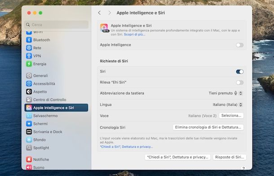
Task: Select Apple Intelligence e Siri sidebar row
Action: pos(57,107)
